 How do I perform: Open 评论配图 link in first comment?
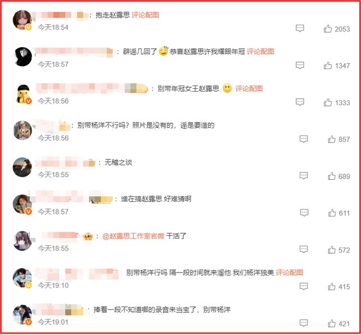pyautogui.click(x=145, y=15)
